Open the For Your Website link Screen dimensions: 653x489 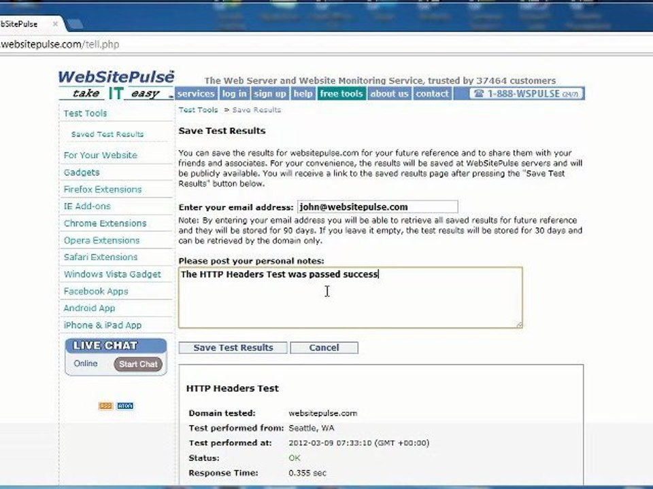coord(101,155)
